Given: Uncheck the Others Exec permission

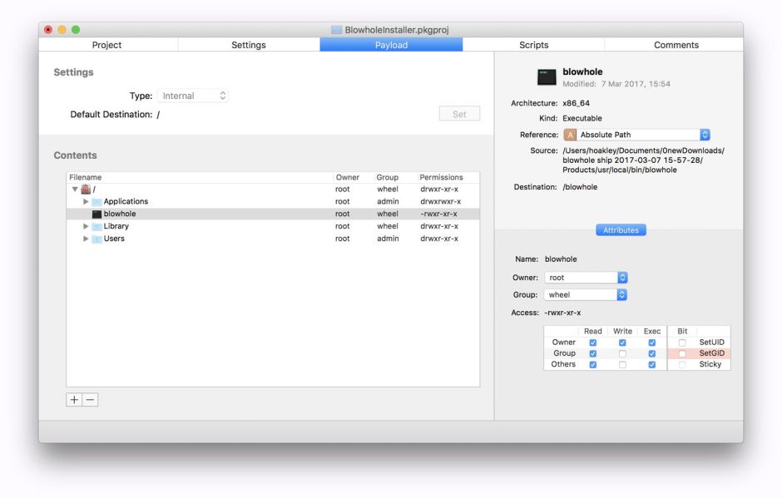Looking at the screenshot, I should coord(651,364).
